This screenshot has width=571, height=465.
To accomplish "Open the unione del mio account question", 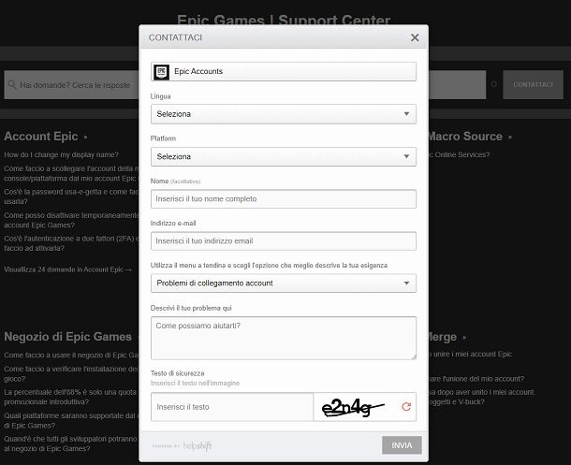I will 476,379.
